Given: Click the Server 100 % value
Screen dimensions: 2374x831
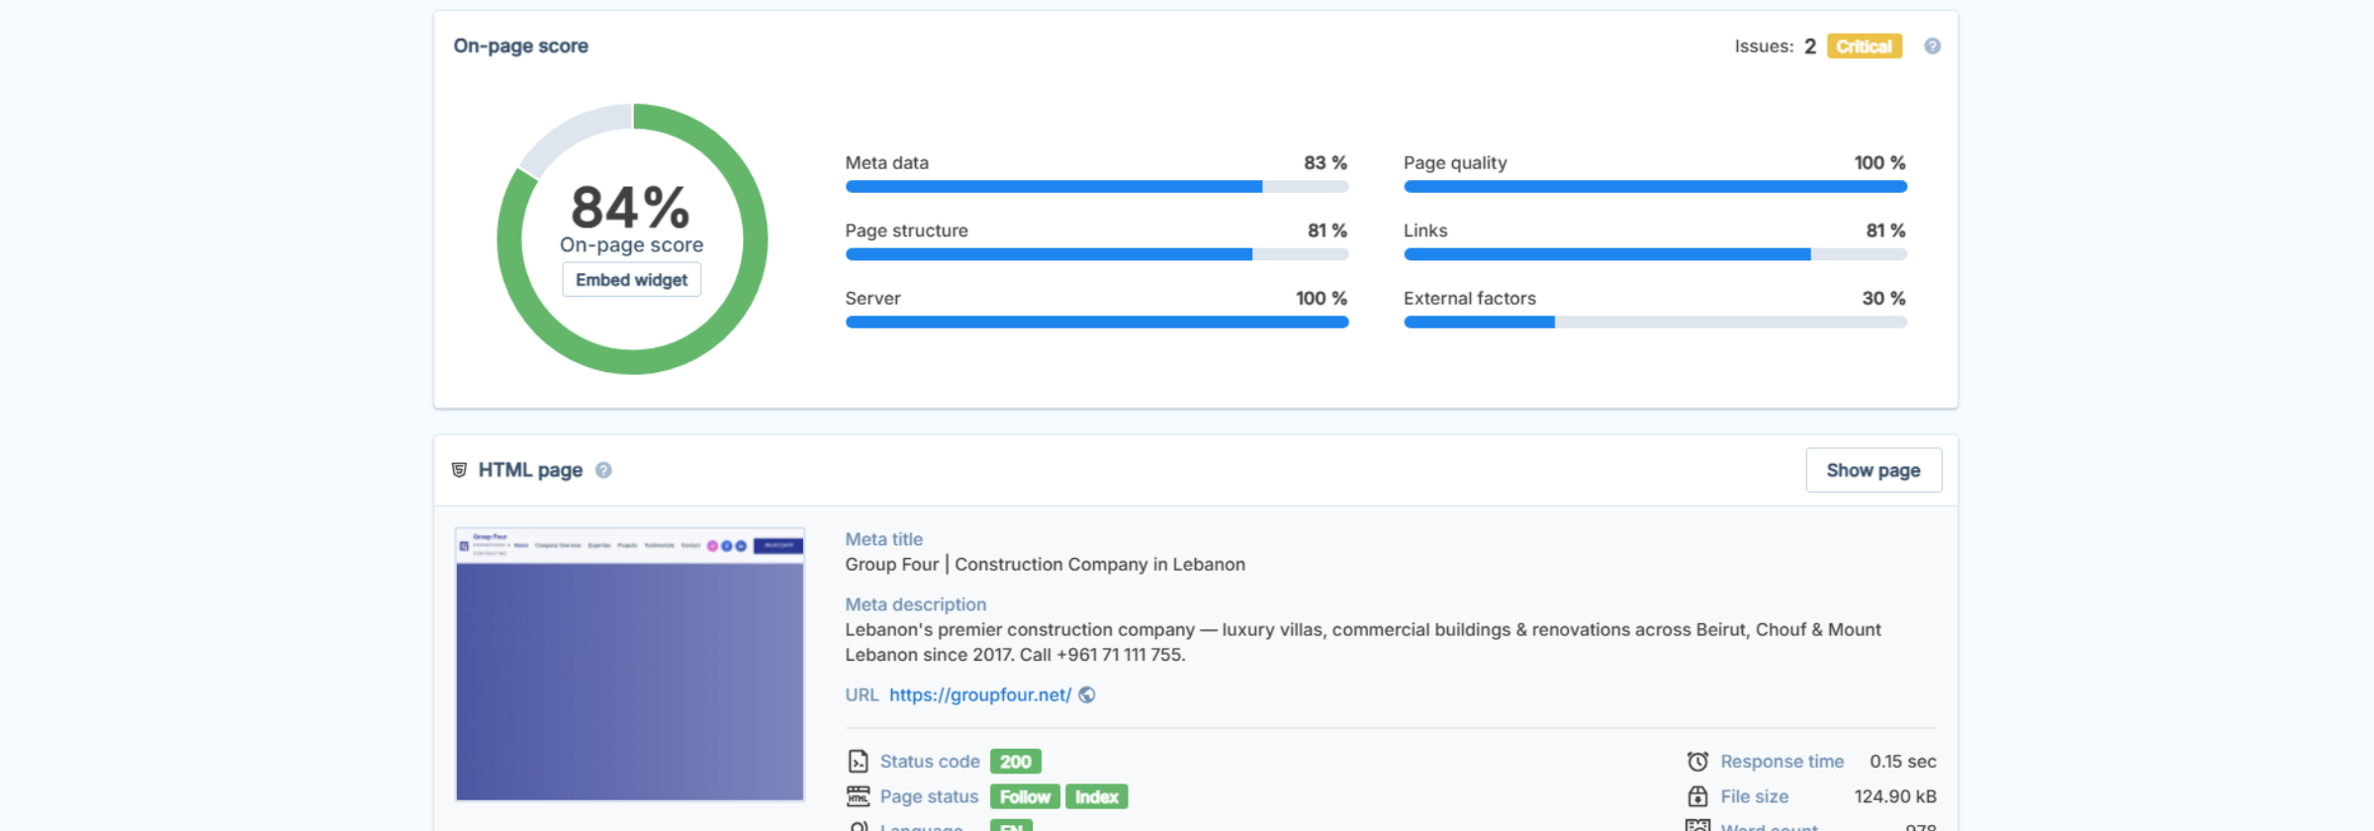Looking at the screenshot, I should point(1322,298).
